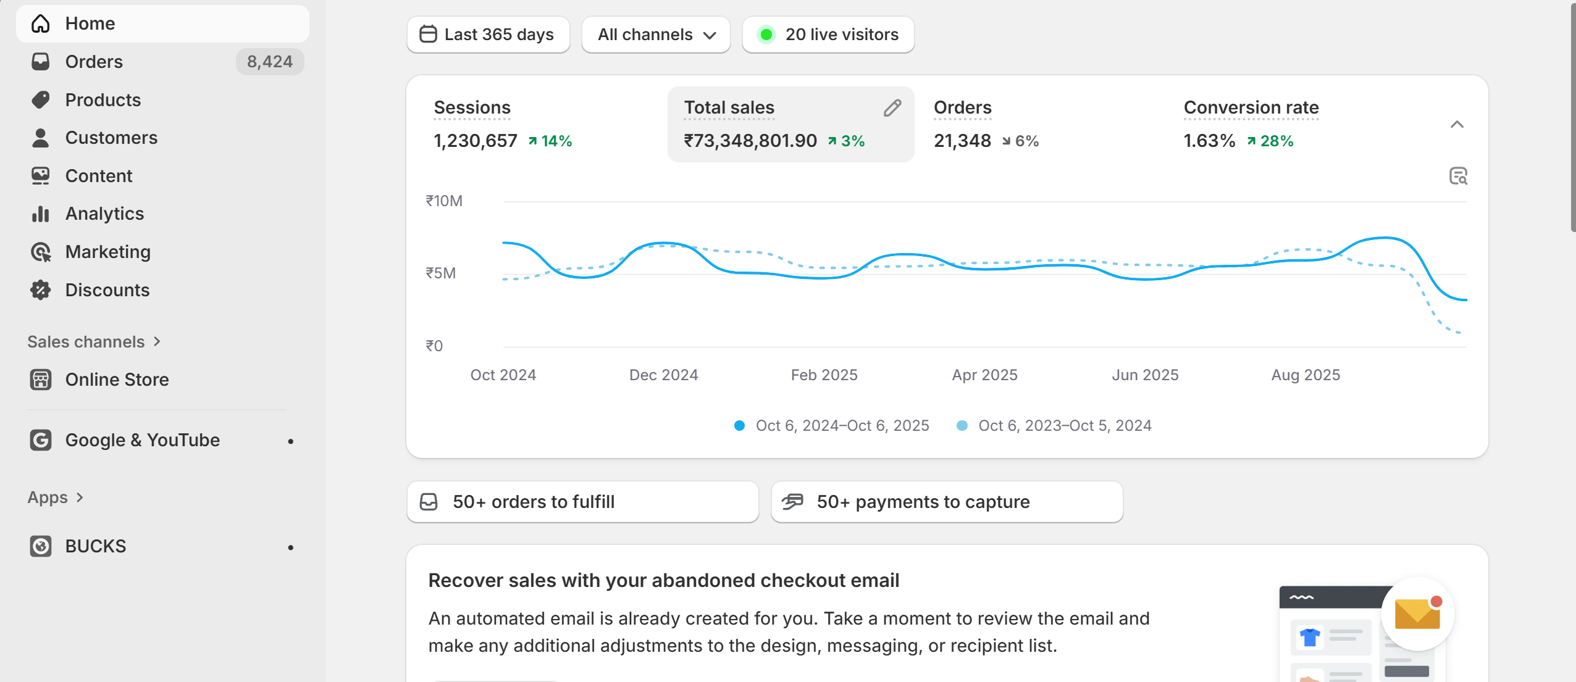Click the Marketing target icon
The height and width of the screenshot is (682, 1576).
coord(41,252)
